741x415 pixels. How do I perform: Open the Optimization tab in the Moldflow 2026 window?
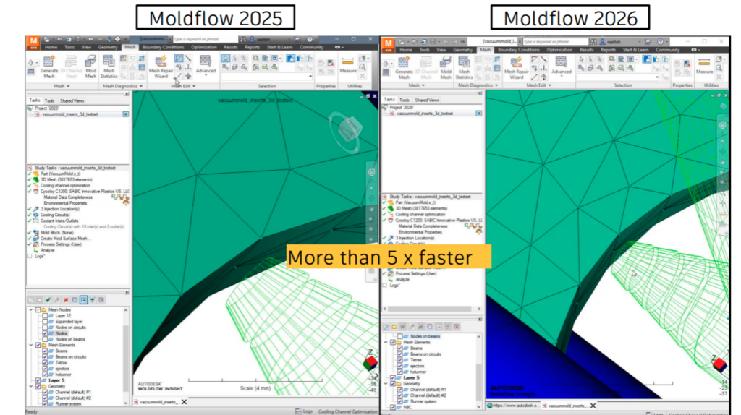click(559, 50)
